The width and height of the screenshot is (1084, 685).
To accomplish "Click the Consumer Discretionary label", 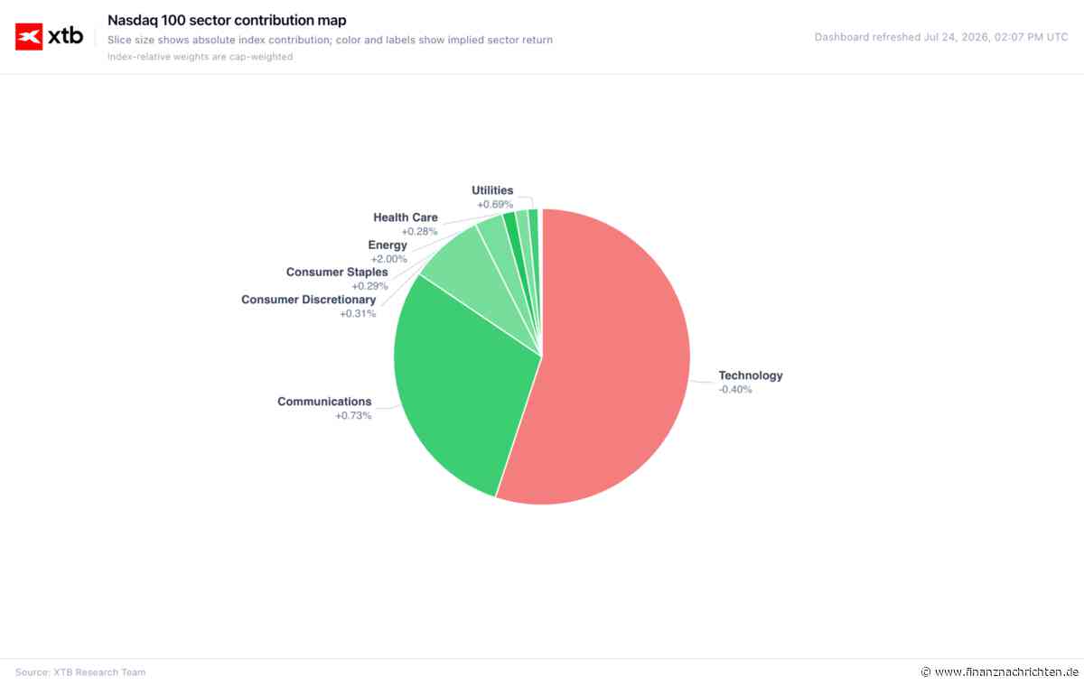I will pyautogui.click(x=308, y=300).
